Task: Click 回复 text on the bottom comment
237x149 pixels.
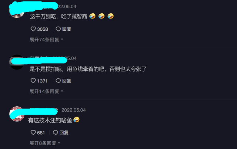Action: (64, 132)
